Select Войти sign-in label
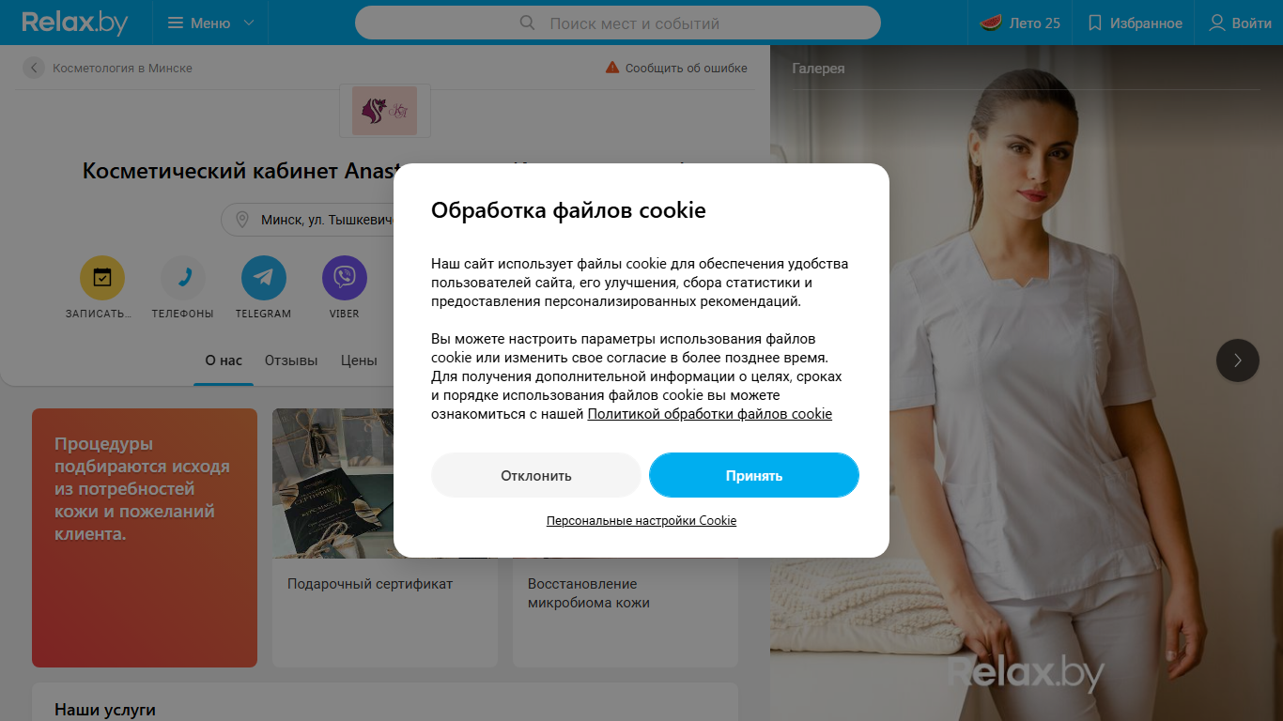The image size is (1283, 721). tap(1252, 23)
